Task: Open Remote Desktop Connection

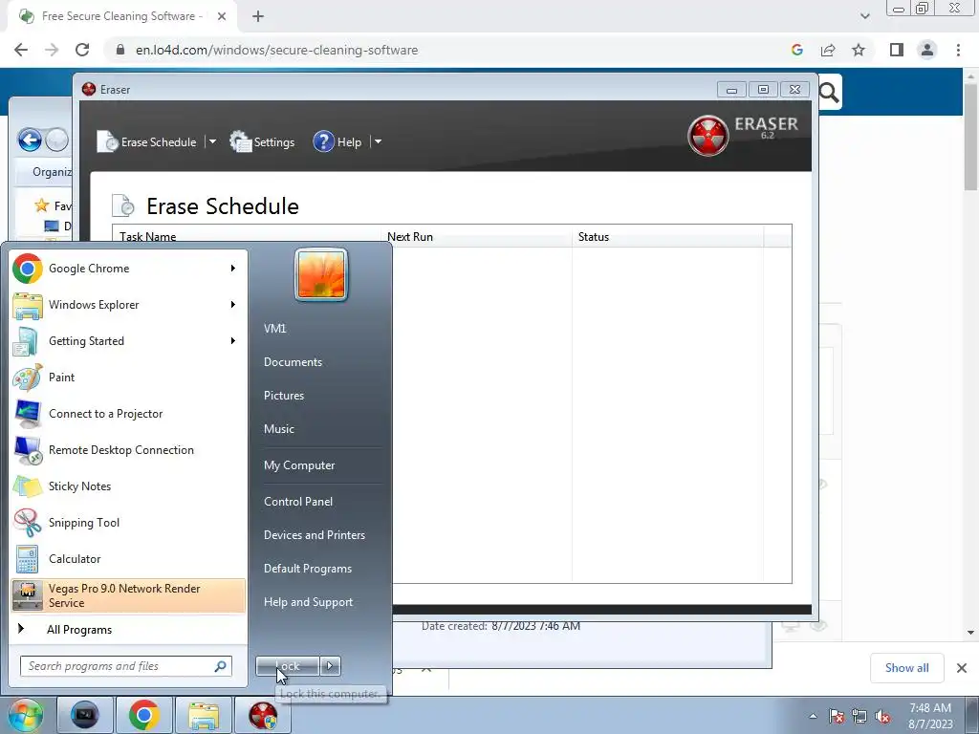Action: (128, 449)
